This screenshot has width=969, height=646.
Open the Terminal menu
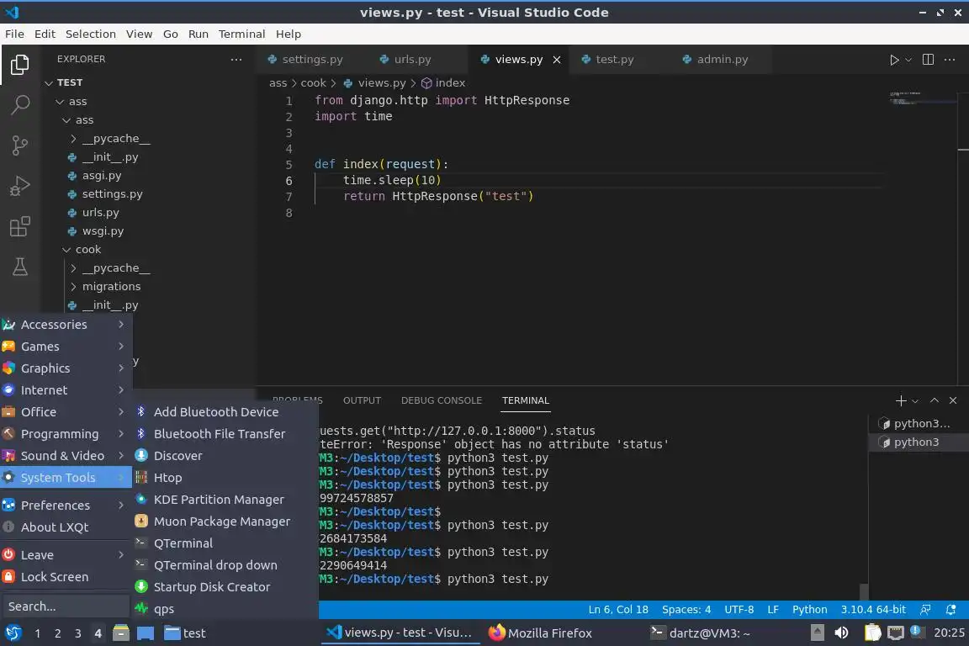[x=241, y=34]
